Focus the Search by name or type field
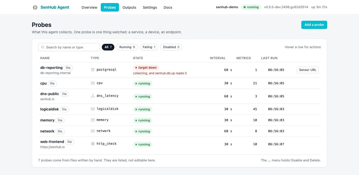This screenshot has height=175, width=359. (69, 47)
